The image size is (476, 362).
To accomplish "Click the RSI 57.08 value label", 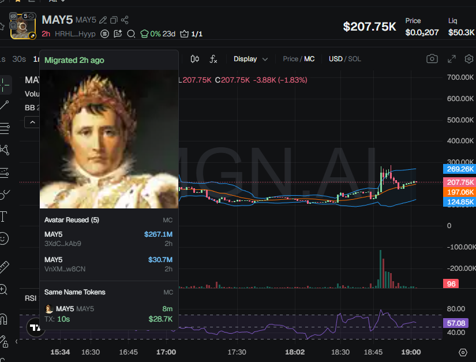I will (456, 323).
